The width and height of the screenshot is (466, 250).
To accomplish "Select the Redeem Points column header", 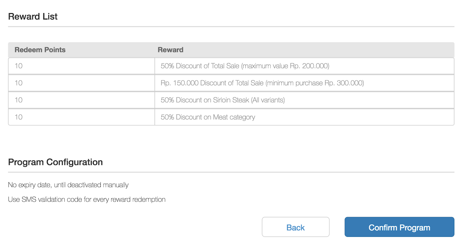I will (40, 50).
